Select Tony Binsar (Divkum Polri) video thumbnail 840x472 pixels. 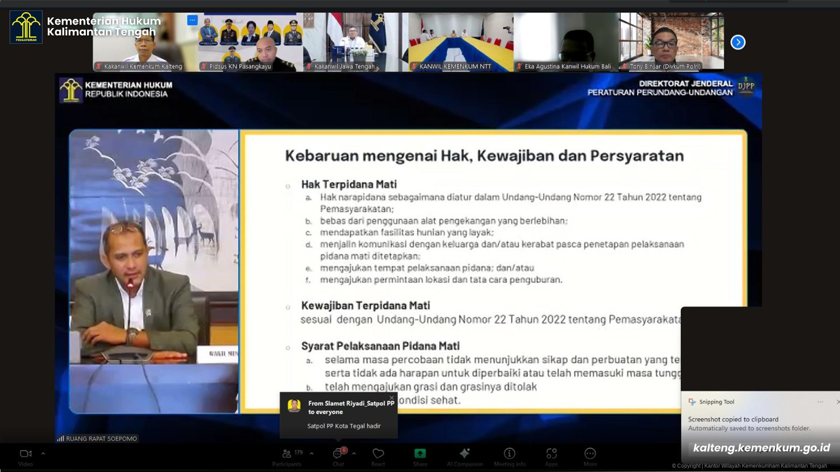click(672, 42)
